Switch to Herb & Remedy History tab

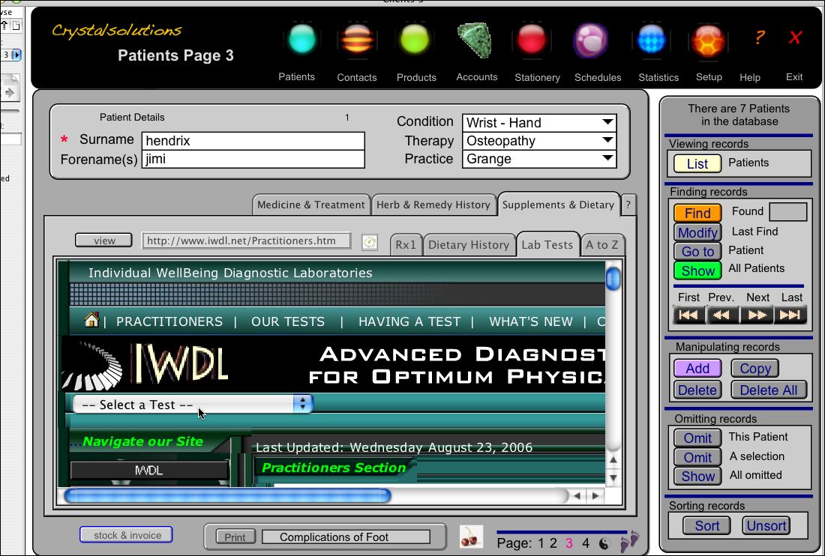433,205
